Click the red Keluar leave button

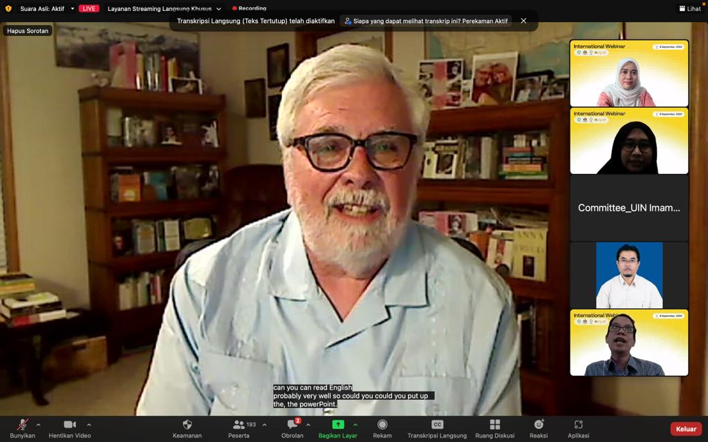pos(686,429)
